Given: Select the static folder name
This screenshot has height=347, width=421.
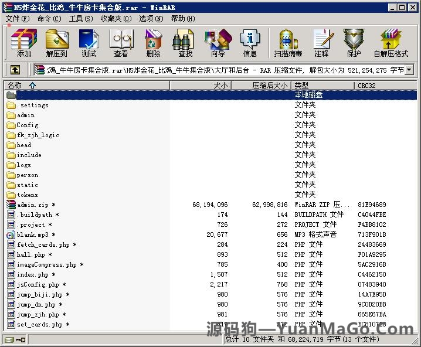Looking at the screenshot, I should 28,185.
